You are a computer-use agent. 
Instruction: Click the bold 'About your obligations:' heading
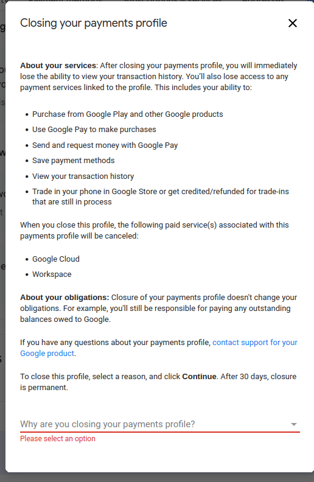[65, 297]
